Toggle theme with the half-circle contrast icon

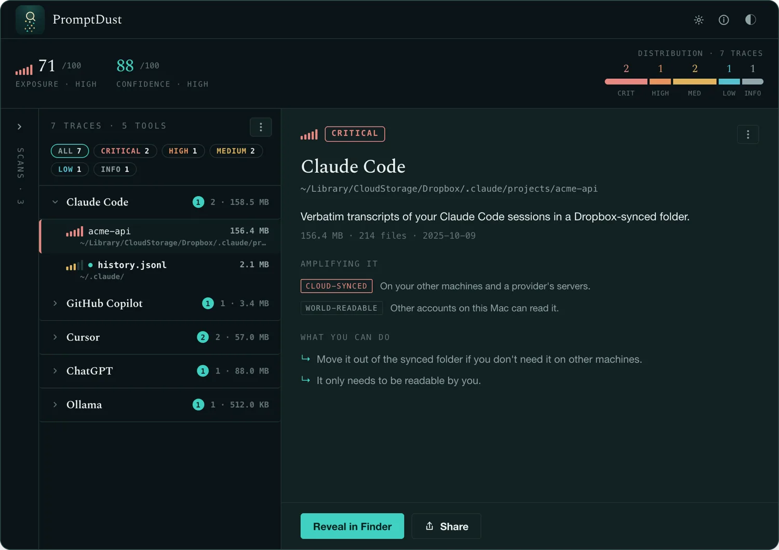[x=750, y=20]
